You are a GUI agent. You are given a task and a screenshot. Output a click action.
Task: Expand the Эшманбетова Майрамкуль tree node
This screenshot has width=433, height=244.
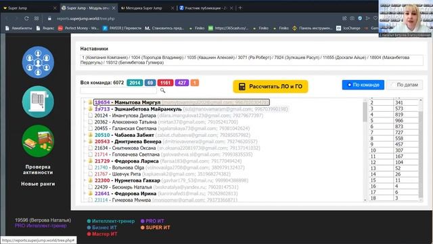(85, 109)
